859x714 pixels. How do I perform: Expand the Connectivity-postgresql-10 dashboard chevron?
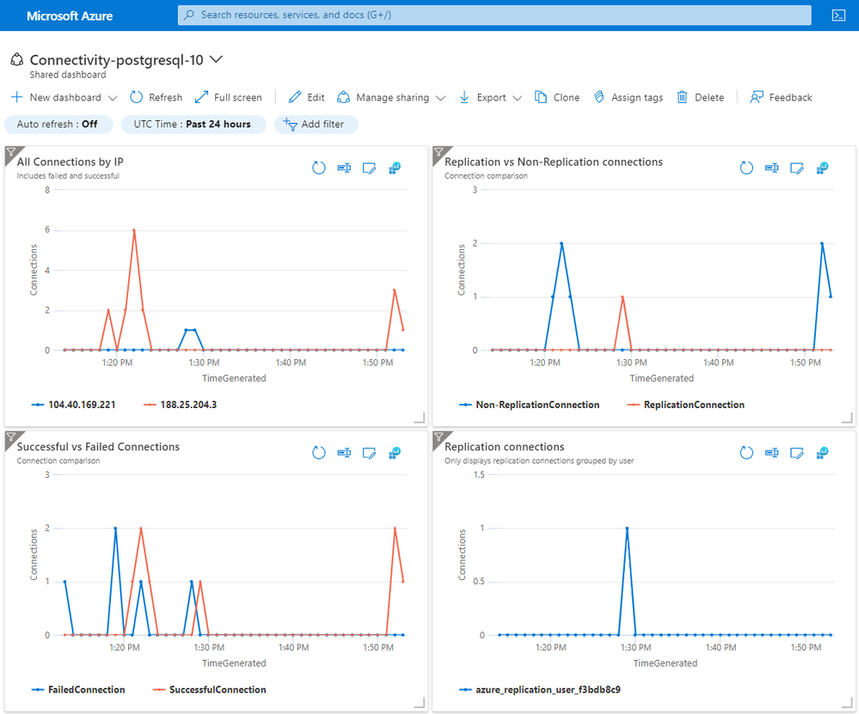point(217,59)
